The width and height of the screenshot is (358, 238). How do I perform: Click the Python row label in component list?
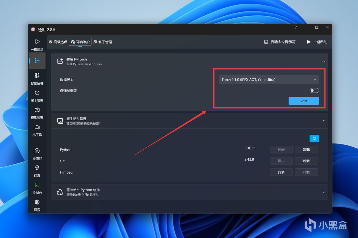click(66, 150)
